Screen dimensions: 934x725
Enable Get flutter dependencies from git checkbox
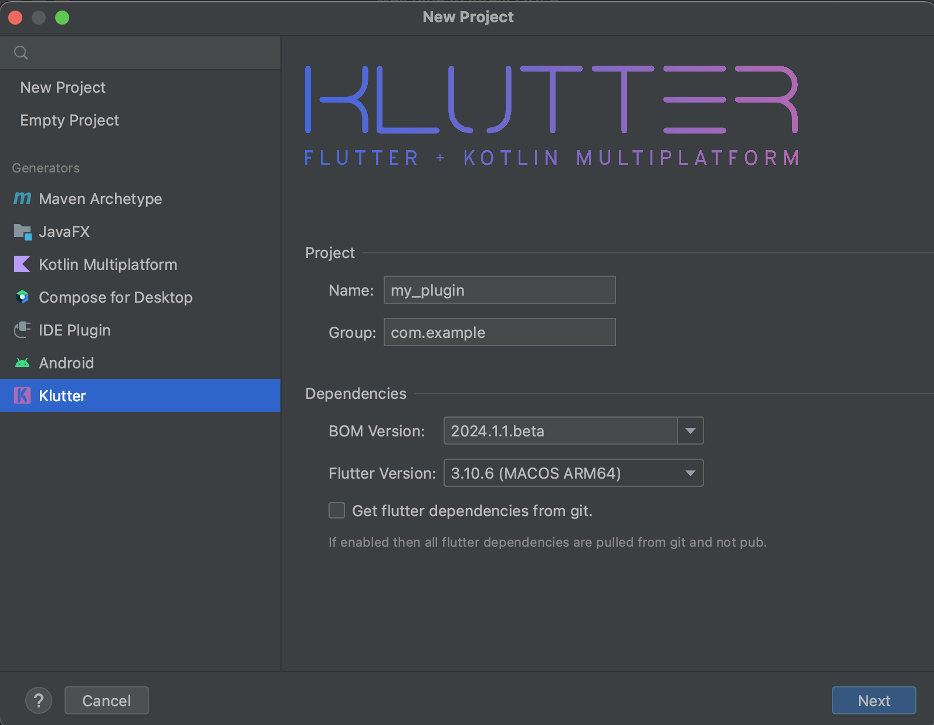click(337, 510)
